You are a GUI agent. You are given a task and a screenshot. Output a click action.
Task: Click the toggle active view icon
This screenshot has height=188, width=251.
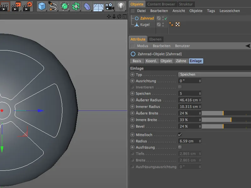tap(125, 17)
